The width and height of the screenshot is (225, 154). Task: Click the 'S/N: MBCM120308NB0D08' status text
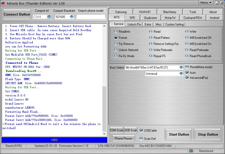[116, 146]
